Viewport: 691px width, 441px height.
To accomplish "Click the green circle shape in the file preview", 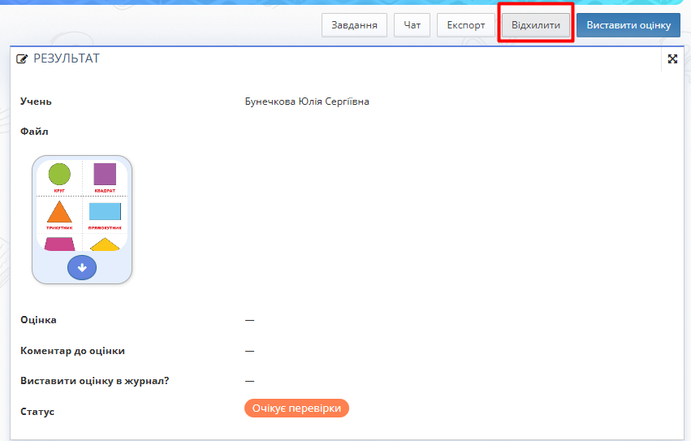I will [x=59, y=174].
